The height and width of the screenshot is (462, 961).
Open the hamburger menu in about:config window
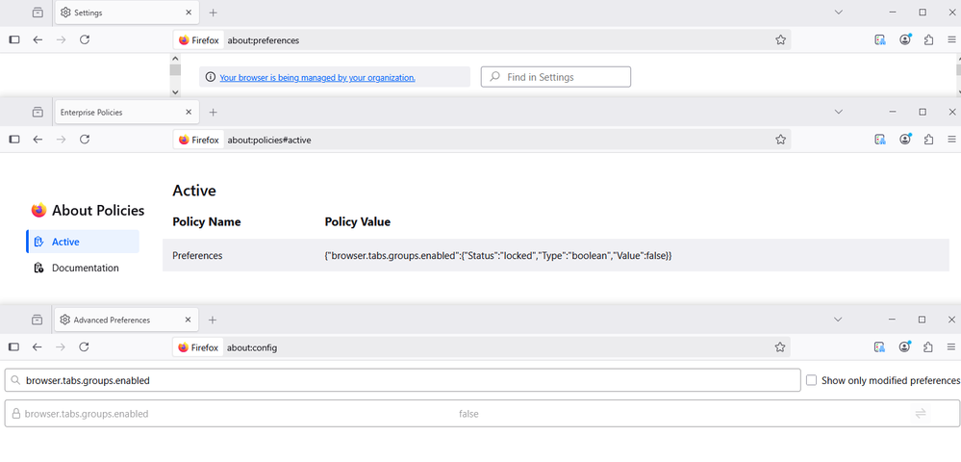click(951, 346)
